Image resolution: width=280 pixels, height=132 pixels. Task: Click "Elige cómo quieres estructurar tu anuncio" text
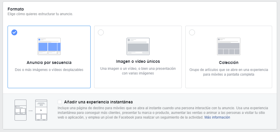point(40,14)
